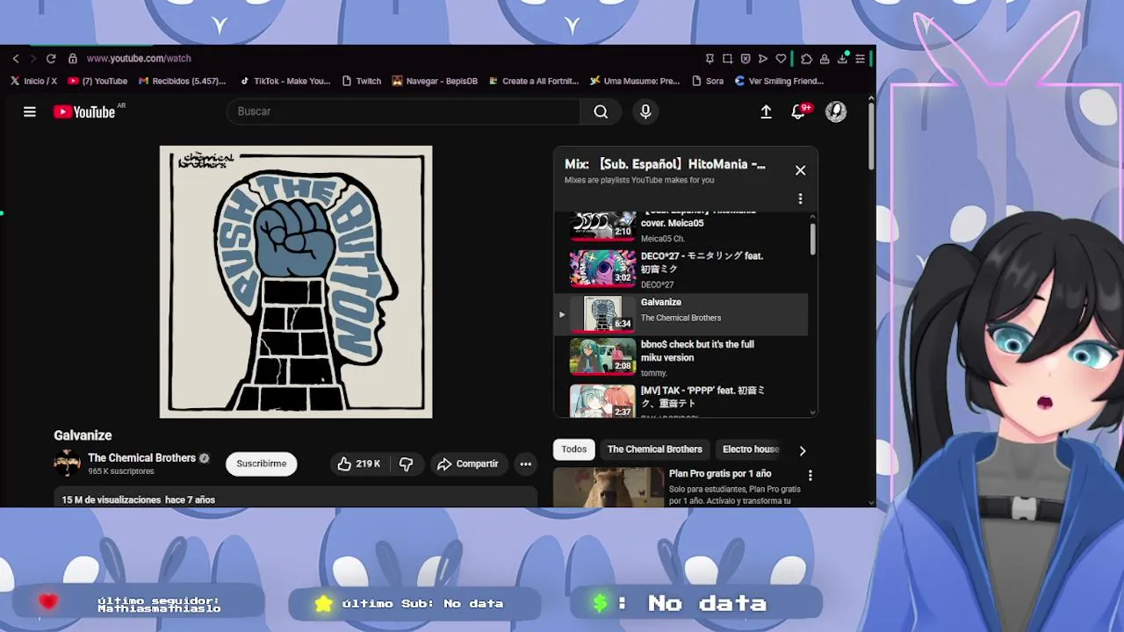Select the Todos filter chip

574,449
